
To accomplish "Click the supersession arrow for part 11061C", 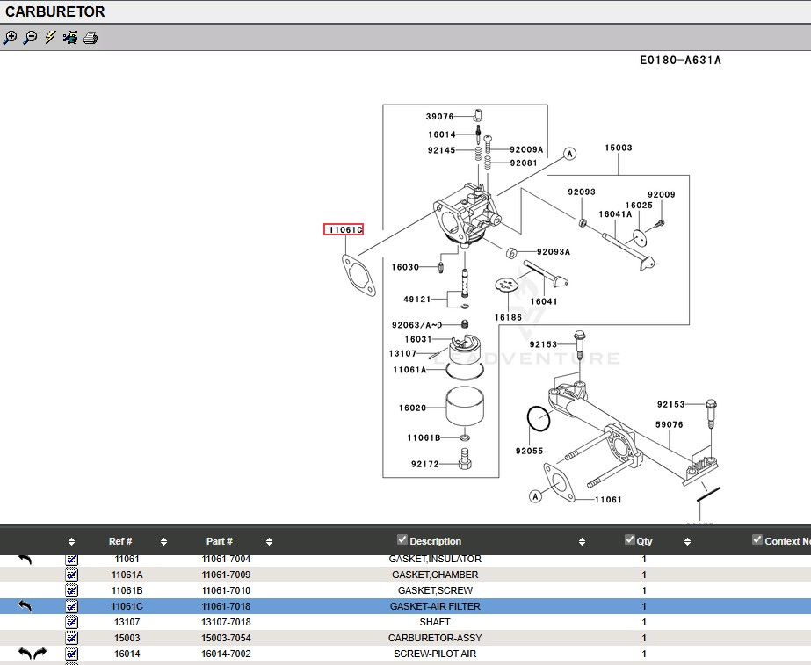I will 25,606.
